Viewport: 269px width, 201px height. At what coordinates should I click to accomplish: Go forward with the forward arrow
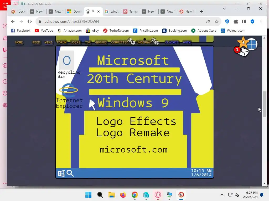pos(21,21)
